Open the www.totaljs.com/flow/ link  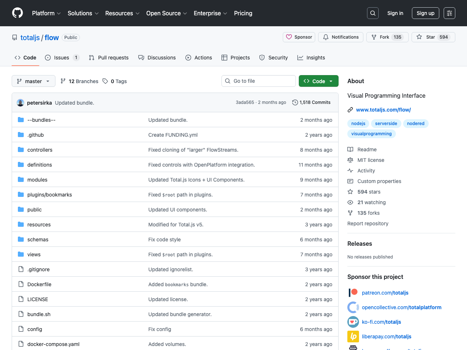point(383,110)
